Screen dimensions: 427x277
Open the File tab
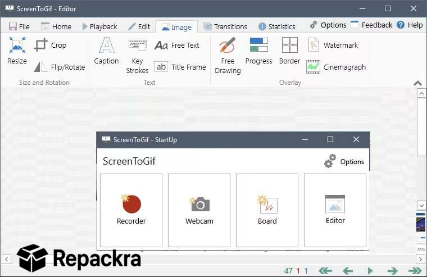[19, 27]
